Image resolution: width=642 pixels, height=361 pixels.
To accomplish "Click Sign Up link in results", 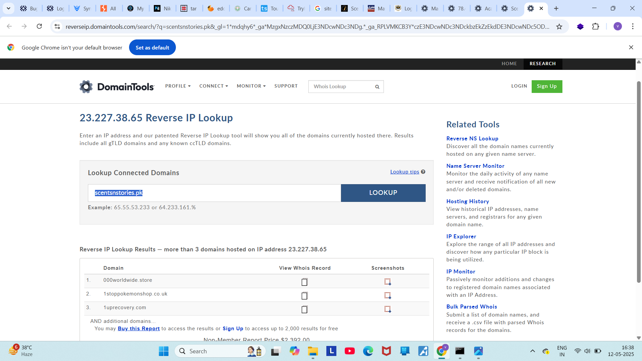I will tap(233, 329).
